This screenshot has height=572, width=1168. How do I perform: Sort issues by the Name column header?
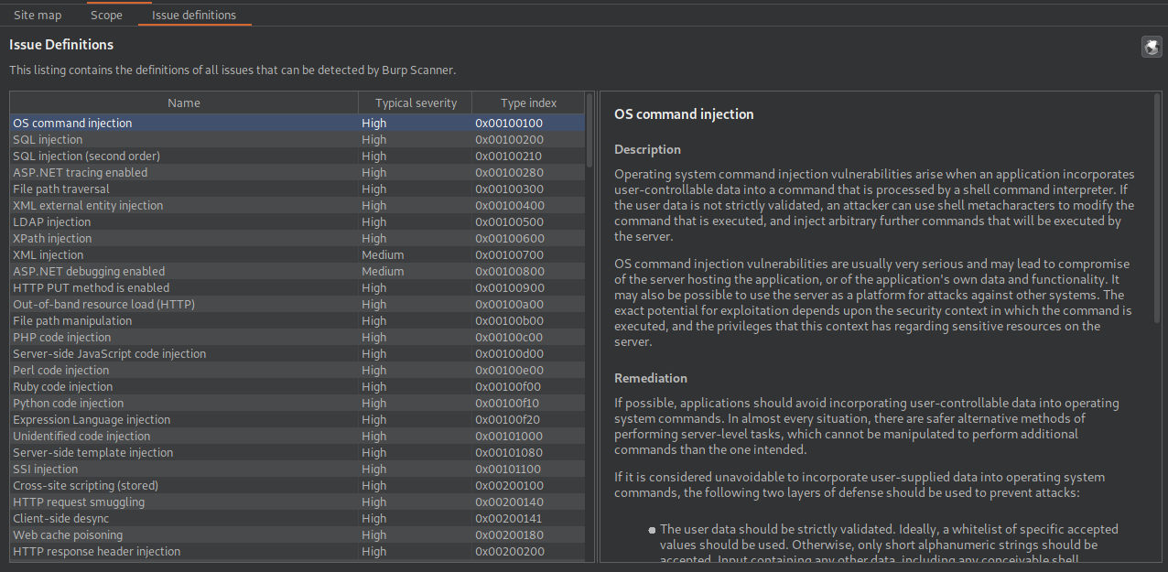[184, 103]
